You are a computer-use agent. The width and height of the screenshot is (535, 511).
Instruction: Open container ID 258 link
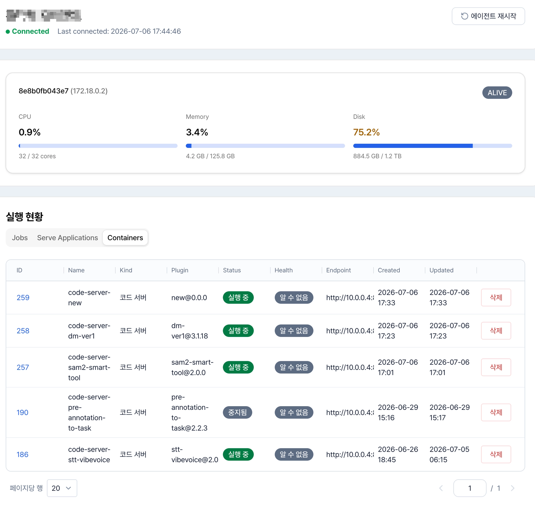23,331
